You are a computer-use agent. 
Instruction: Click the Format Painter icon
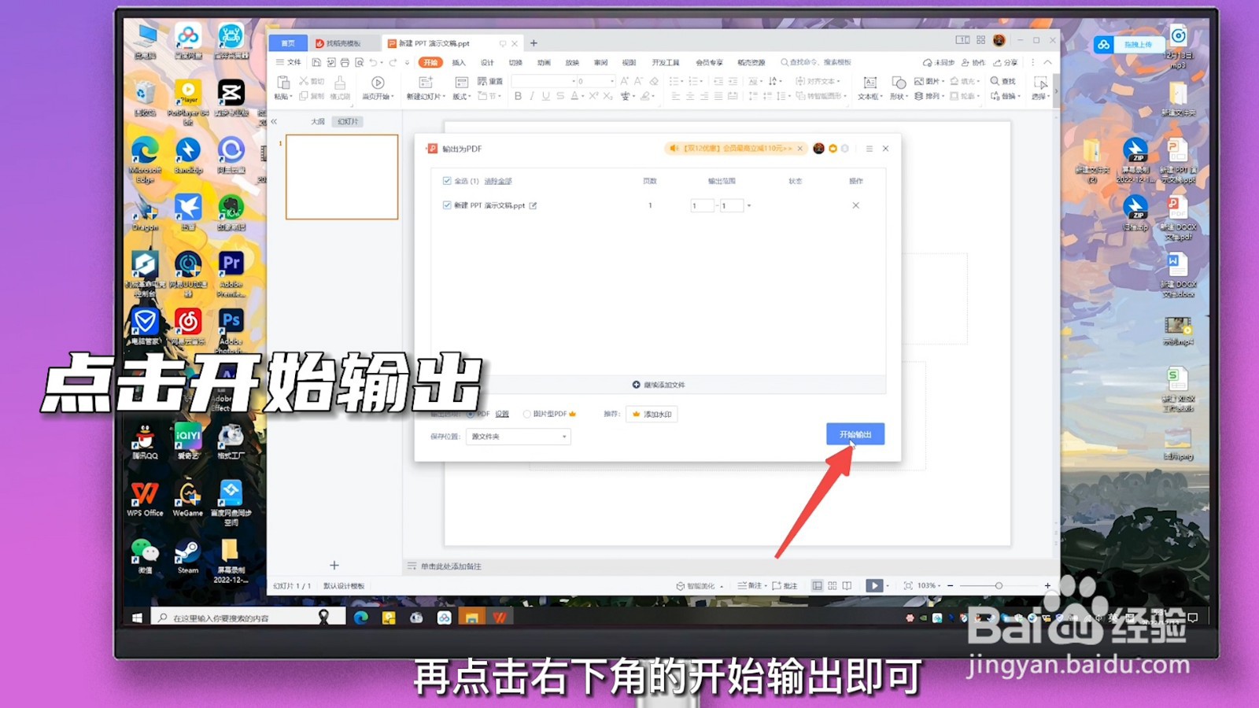340,83
